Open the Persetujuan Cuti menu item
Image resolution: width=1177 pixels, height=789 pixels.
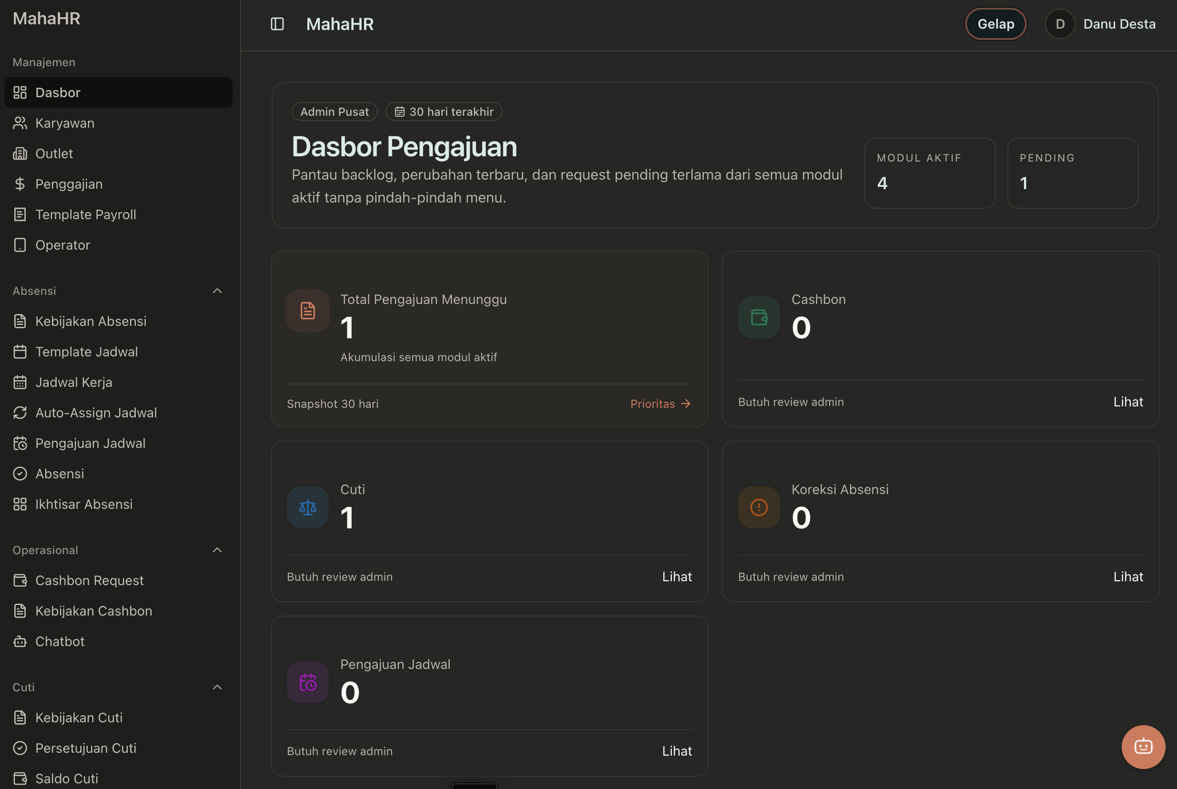[x=119, y=748]
